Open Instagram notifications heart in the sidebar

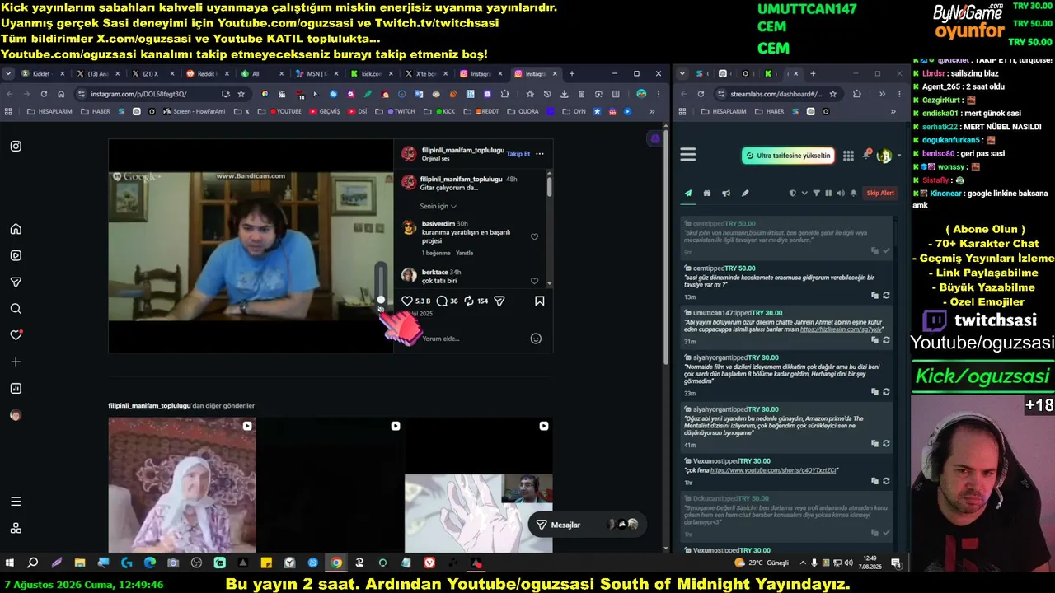click(x=16, y=335)
